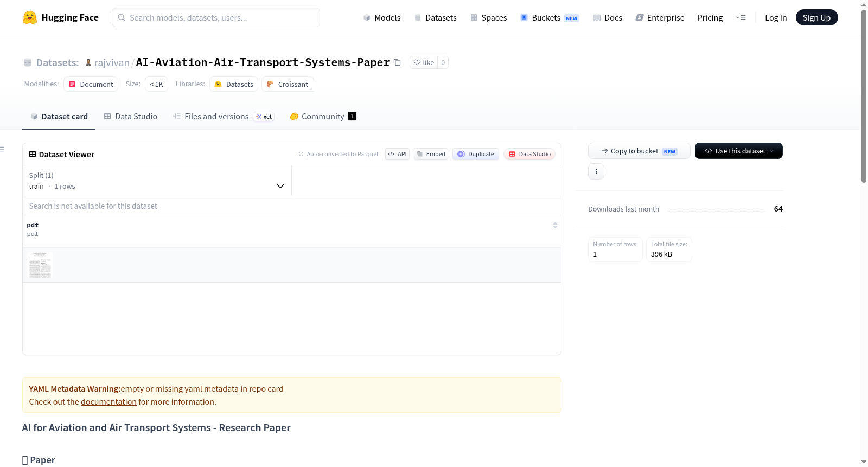Viewport: 868px width, 467px height.
Task: Click the Total file size value 396 kB
Action: (x=661, y=254)
